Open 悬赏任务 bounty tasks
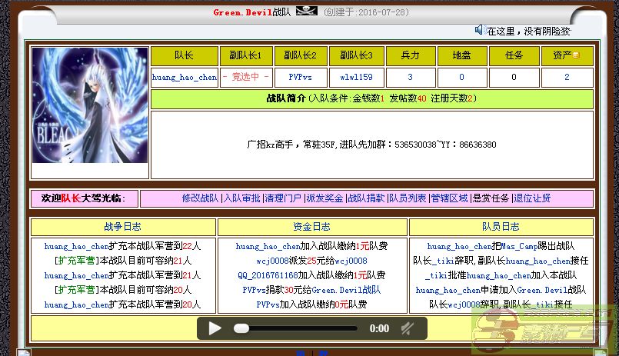Image resolution: width=619 pixels, height=356 pixels. 491,198
